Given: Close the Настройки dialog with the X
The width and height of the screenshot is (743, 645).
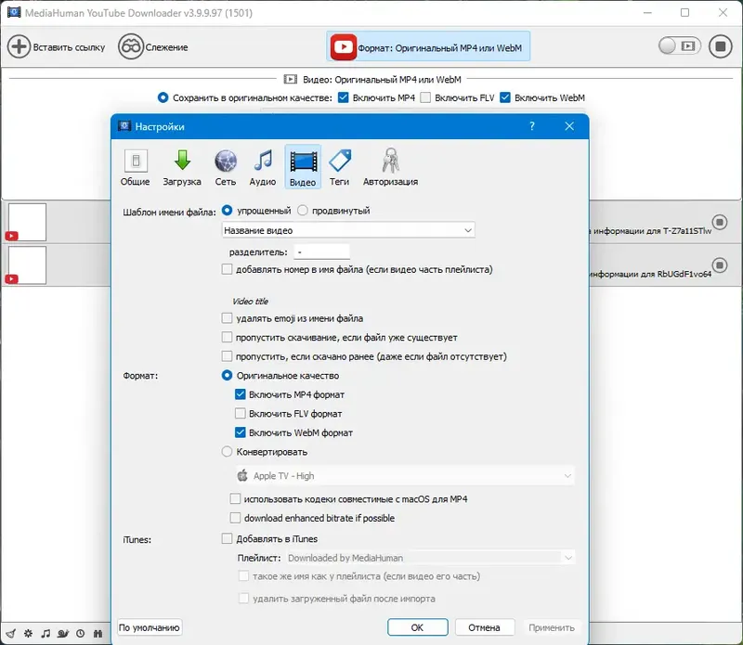Looking at the screenshot, I should point(569,126).
